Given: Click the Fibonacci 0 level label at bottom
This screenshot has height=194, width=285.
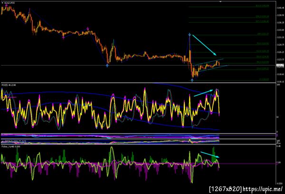Looking at the screenshot, I should pyautogui.click(x=264, y=79).
